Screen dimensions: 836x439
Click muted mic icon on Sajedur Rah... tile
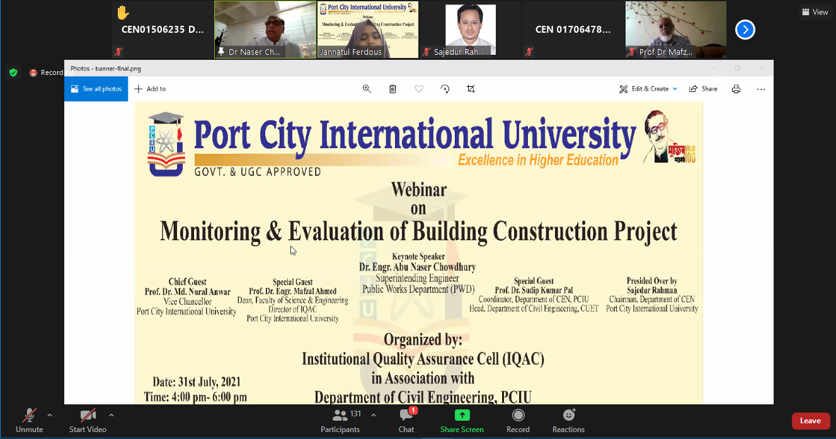(427, 52)
